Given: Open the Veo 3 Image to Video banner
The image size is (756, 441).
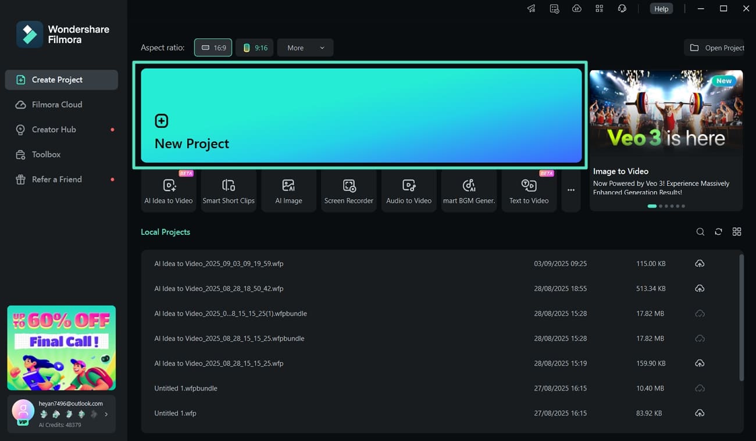Looking at the screenshot, I should click(666, 140).
